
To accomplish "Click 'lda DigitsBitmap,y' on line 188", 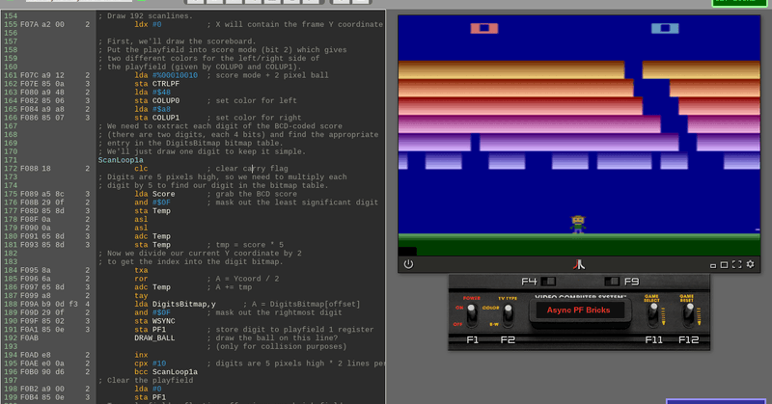I will click(x=175, y=304).
